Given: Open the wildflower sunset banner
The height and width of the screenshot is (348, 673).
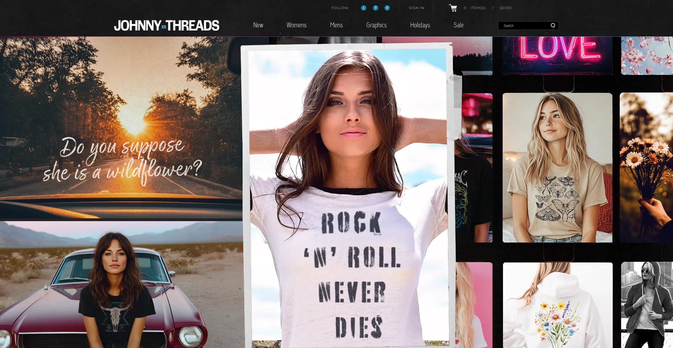Looking at the screenshot, I should point(121,128).
